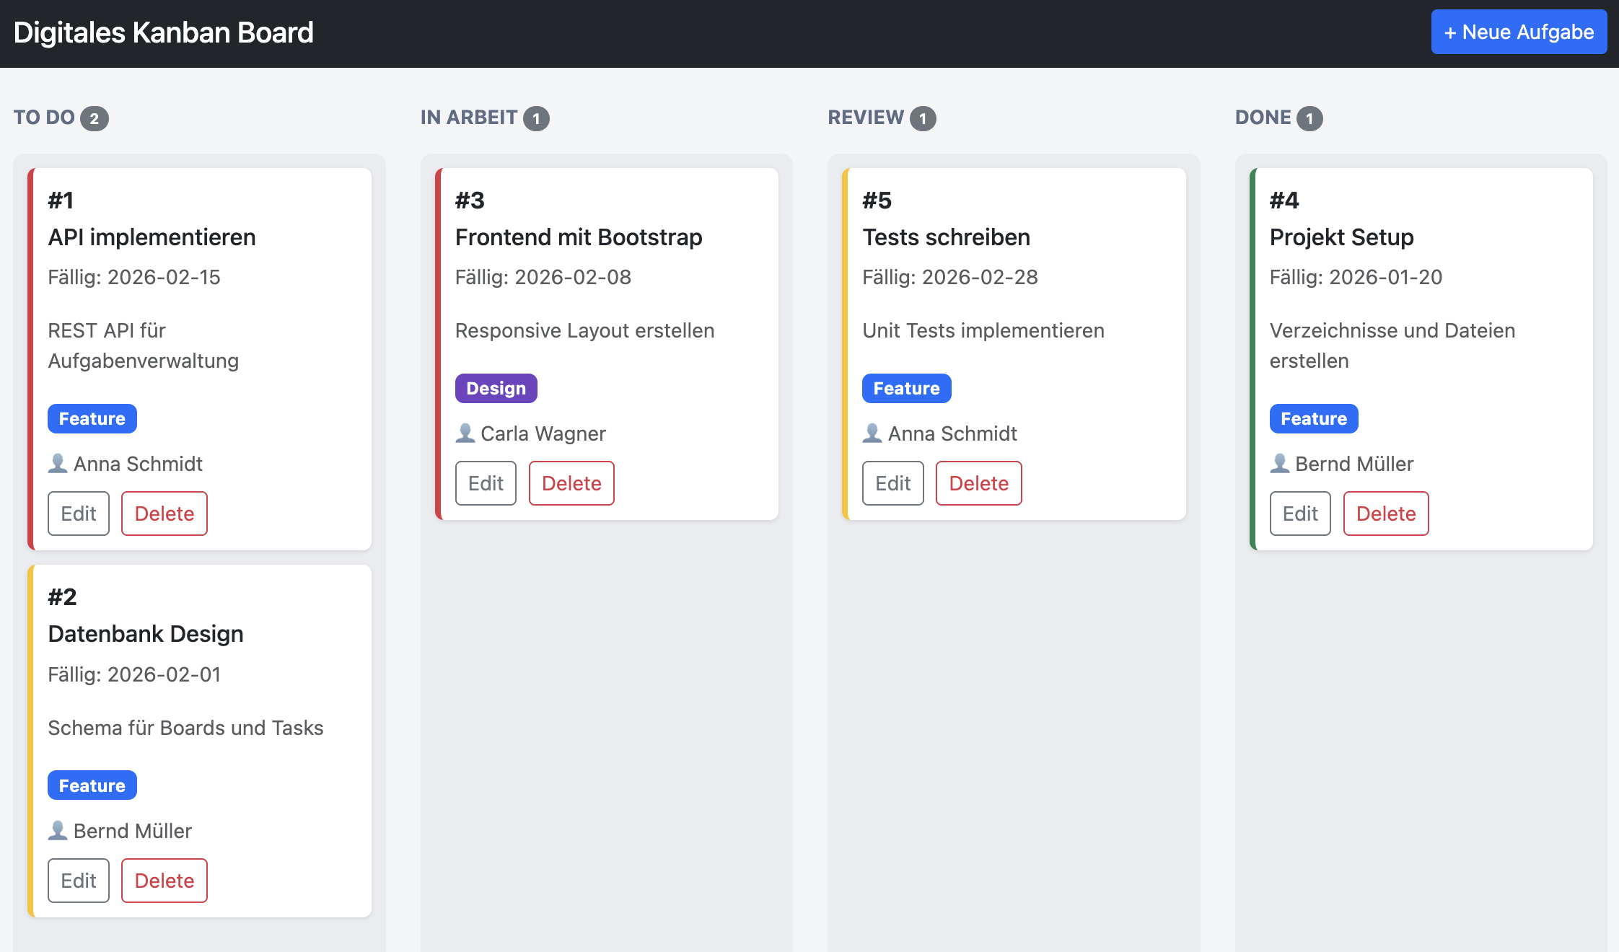
Task: Open the Digitales Kanban Board title
Action: click(x=164, y=33)
